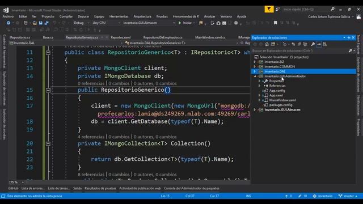Open the Arquitectura menu
The width and height of the screenshot is (363, 204).
click(142, 16)
